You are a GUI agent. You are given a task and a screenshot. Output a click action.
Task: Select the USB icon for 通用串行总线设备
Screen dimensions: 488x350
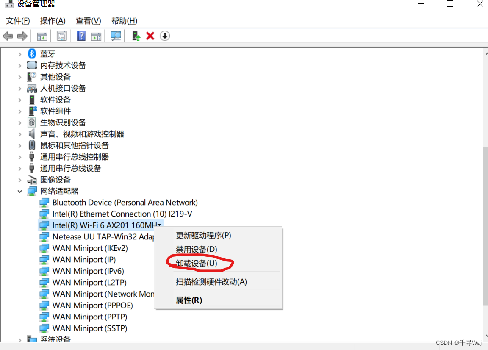[x=31, y=168]
